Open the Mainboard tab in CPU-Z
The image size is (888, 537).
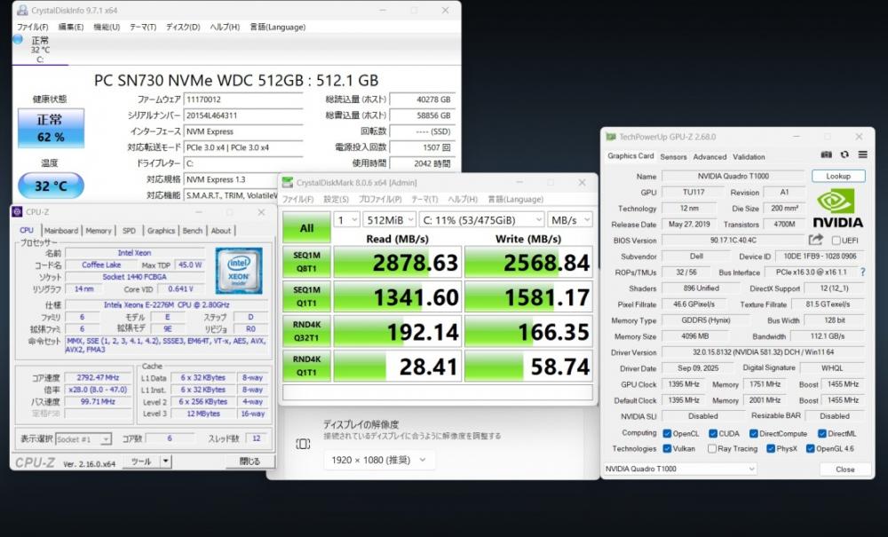tap(61, 231)
